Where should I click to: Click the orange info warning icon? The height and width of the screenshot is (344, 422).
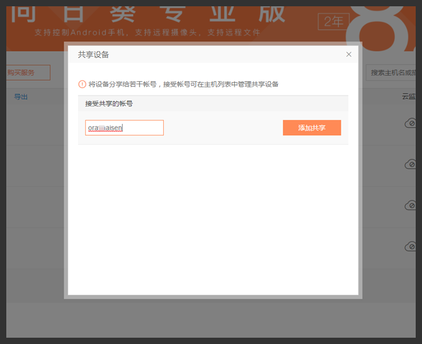coord(82,84)
